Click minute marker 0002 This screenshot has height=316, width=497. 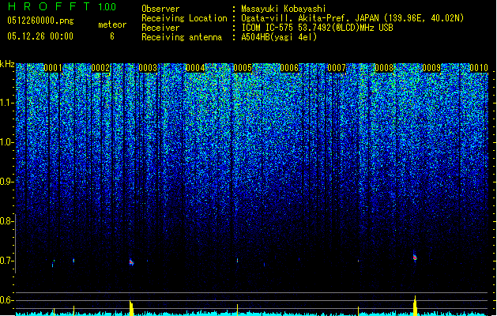coord(100,68)
